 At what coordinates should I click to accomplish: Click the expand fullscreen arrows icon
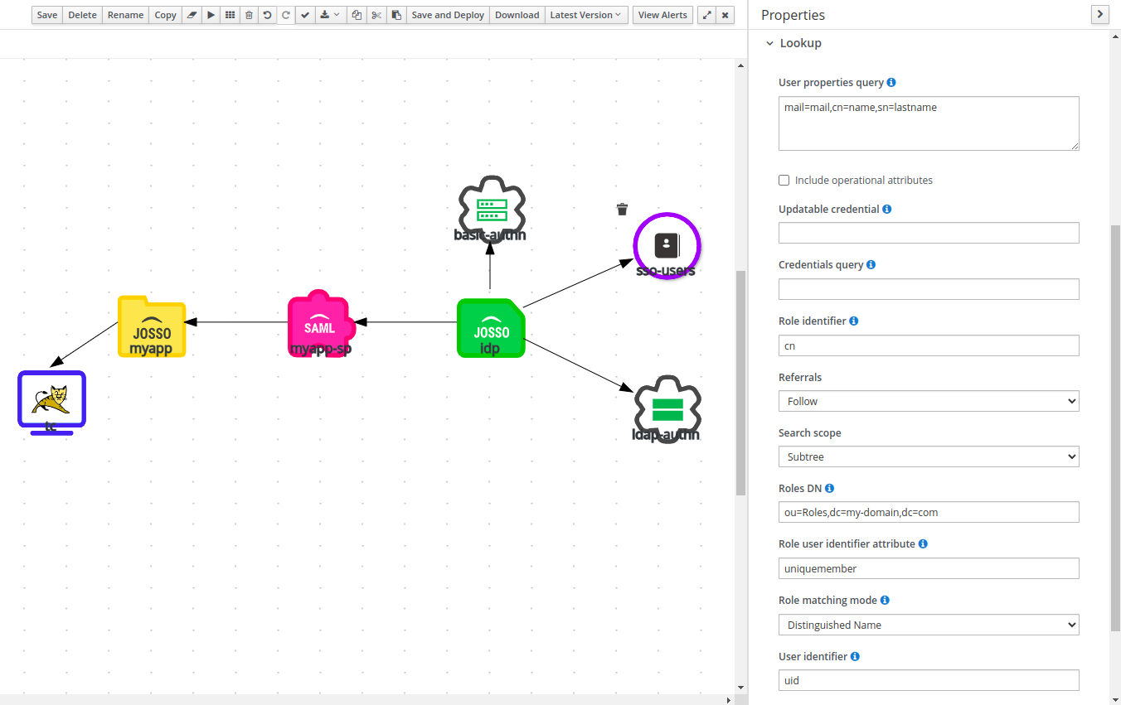tap(706, 15)
